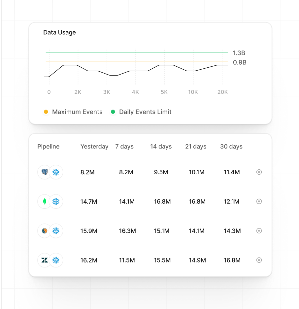Pause the PostgreSQL pipeline
Screen dimensions: 299x309
tap(259, 172)
